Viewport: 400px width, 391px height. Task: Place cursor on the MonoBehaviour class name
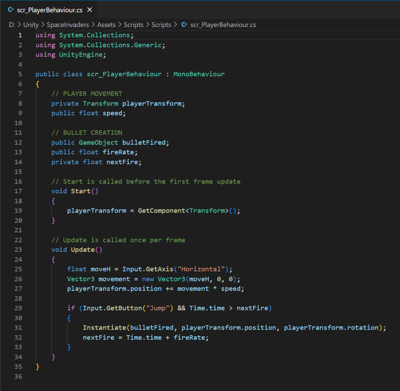coord(199,74)
